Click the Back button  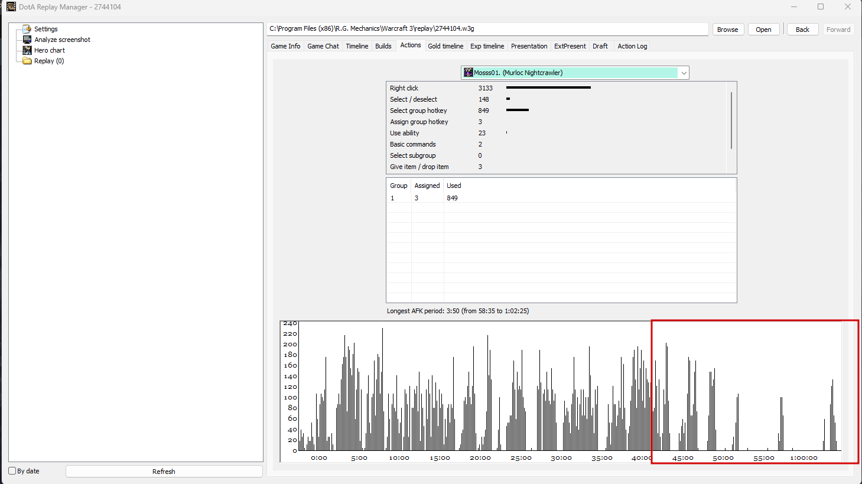pos(802,30)
